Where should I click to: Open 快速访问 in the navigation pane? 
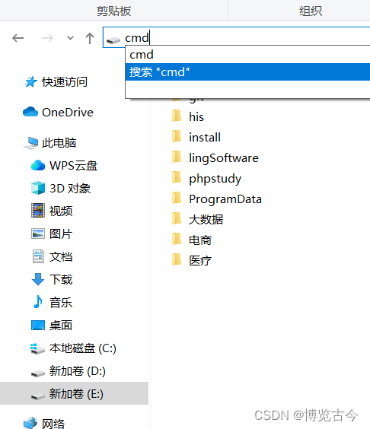[65, 82]
